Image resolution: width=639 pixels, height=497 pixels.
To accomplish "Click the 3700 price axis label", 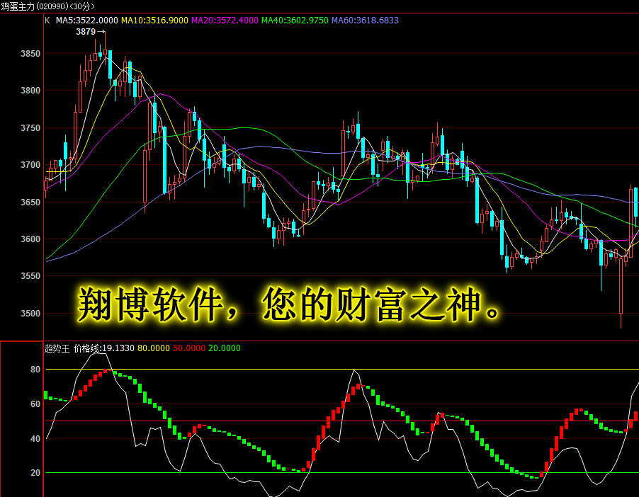I will click(x=30, y=165).
